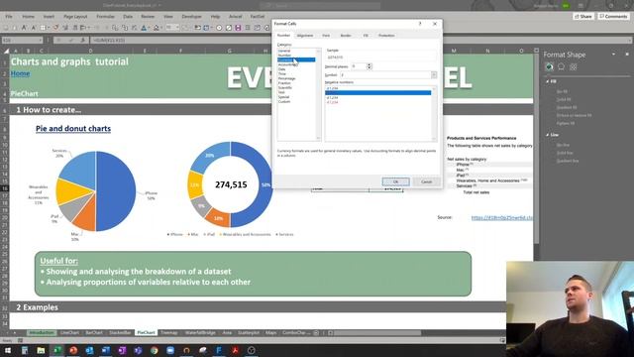
Task: Switch to Treemap sheet tab
Action: point(169,333)
